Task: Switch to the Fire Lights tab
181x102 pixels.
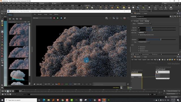Action: 136,21
